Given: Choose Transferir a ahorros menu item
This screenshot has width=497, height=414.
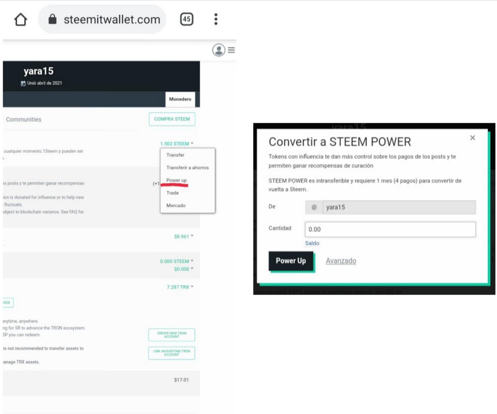Looking at the screenshot, I should click(x=188, y=168).
